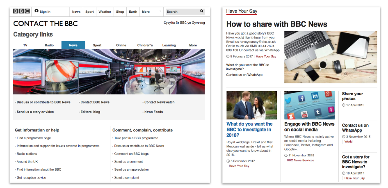
Task: Click Have Your Say tag under 6 December 2017
Action: click(239, 166)
